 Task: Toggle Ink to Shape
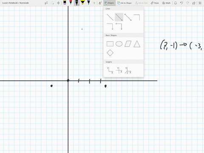click(125, 3)
